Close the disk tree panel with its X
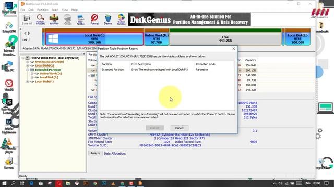The height and width of the screenshot is (187, 334). (x=84, y=54)
